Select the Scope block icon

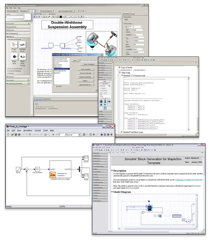pos(86,176)
